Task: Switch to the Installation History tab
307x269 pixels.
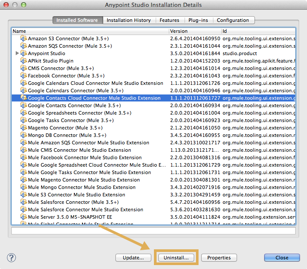Action: pos(129,20)
